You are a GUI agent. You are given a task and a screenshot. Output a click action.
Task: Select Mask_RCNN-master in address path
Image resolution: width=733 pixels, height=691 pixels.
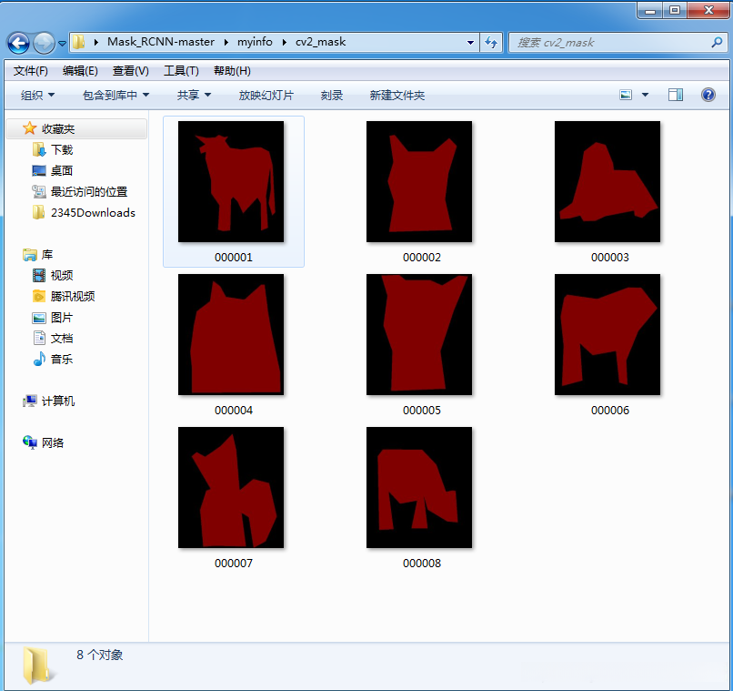(161, 42)
